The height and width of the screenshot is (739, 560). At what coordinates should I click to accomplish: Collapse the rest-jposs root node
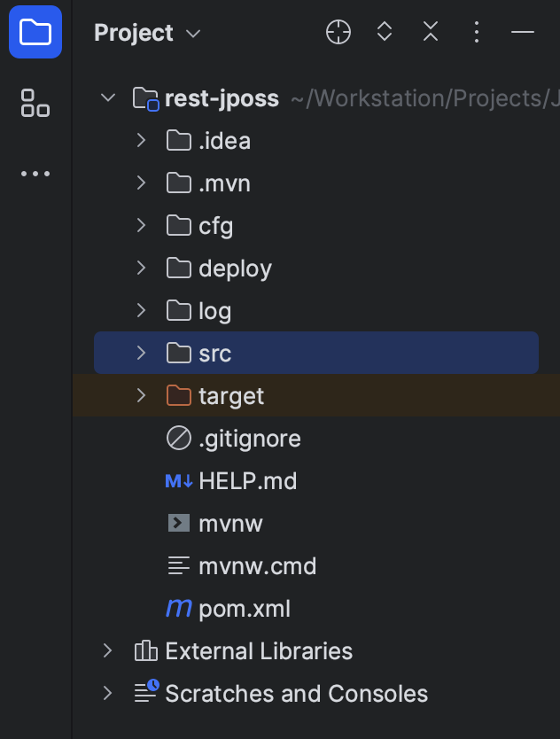tap(108, 98)
